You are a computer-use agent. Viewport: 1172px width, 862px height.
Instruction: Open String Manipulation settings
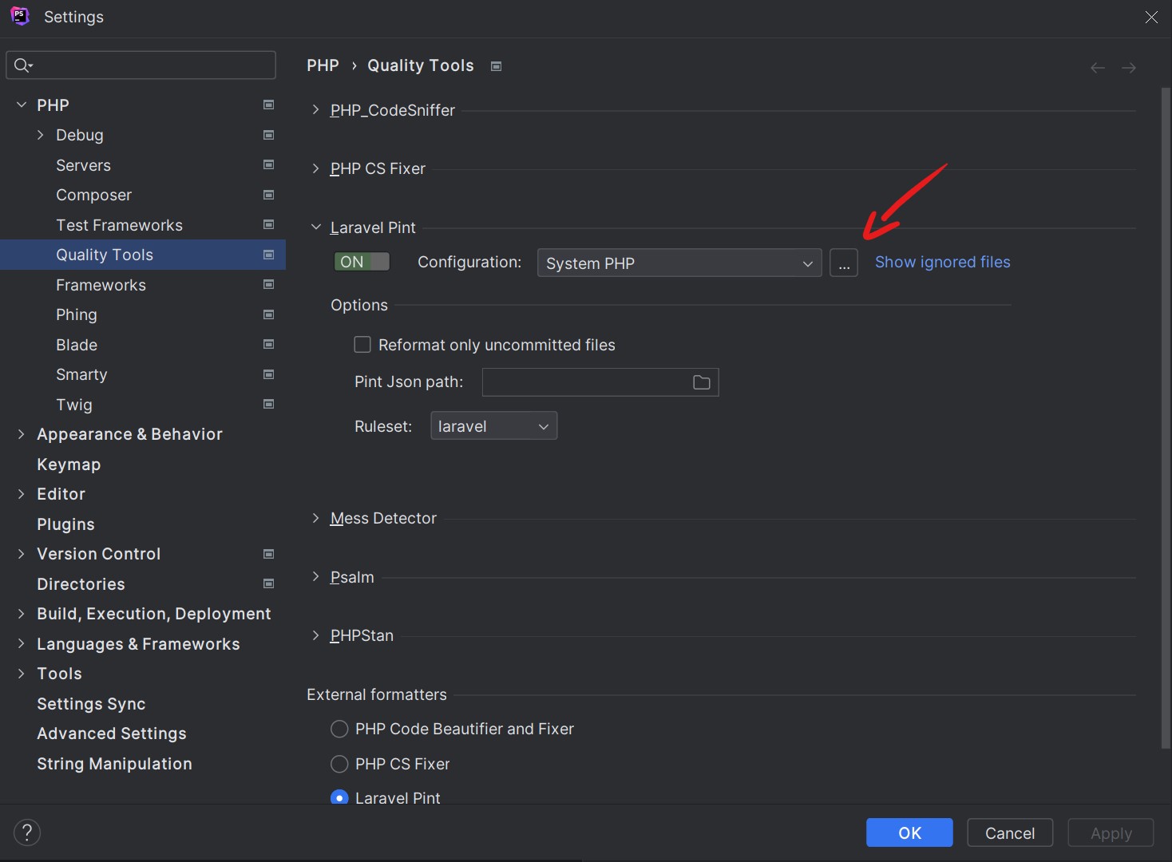coord(114,764)
